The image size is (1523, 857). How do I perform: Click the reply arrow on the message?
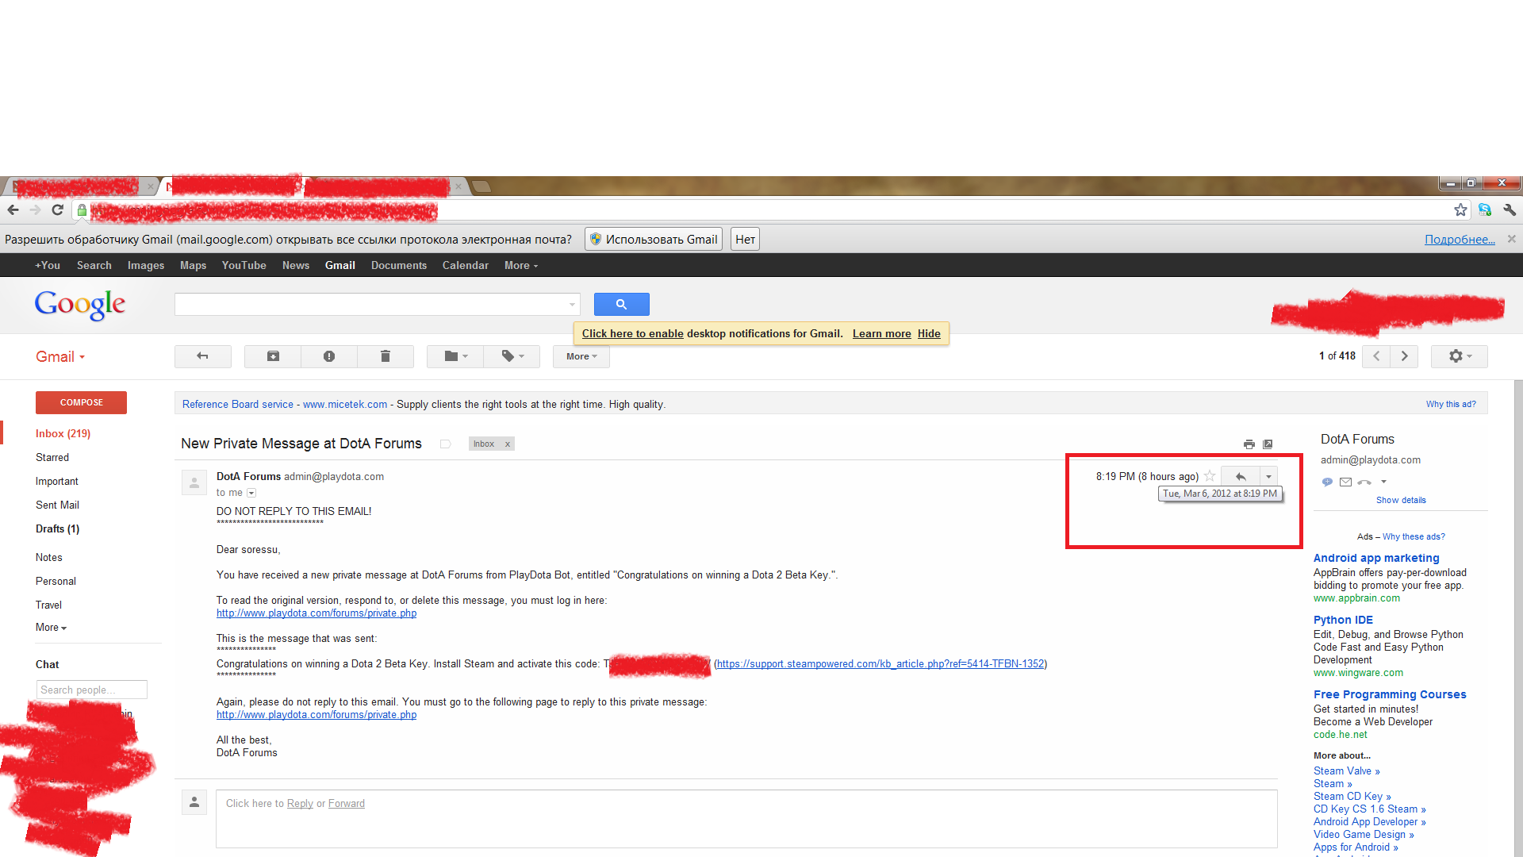point(1241,476)
